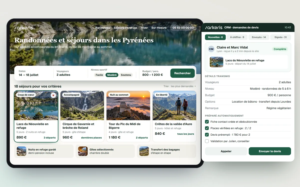Check Validation par Julien, conseiller

pyautogui.click(x=207, y=141)
